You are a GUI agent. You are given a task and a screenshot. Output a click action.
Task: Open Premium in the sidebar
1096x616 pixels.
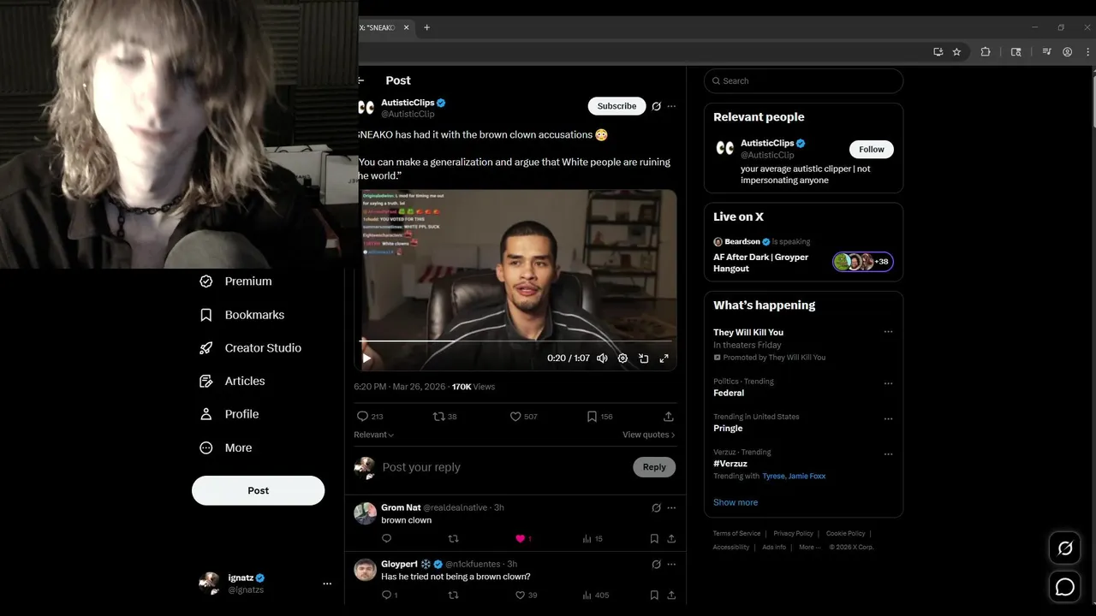235,281
